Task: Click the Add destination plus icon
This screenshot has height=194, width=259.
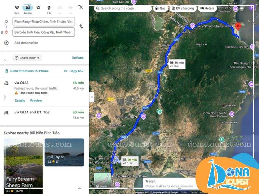Action: point(6,43)
